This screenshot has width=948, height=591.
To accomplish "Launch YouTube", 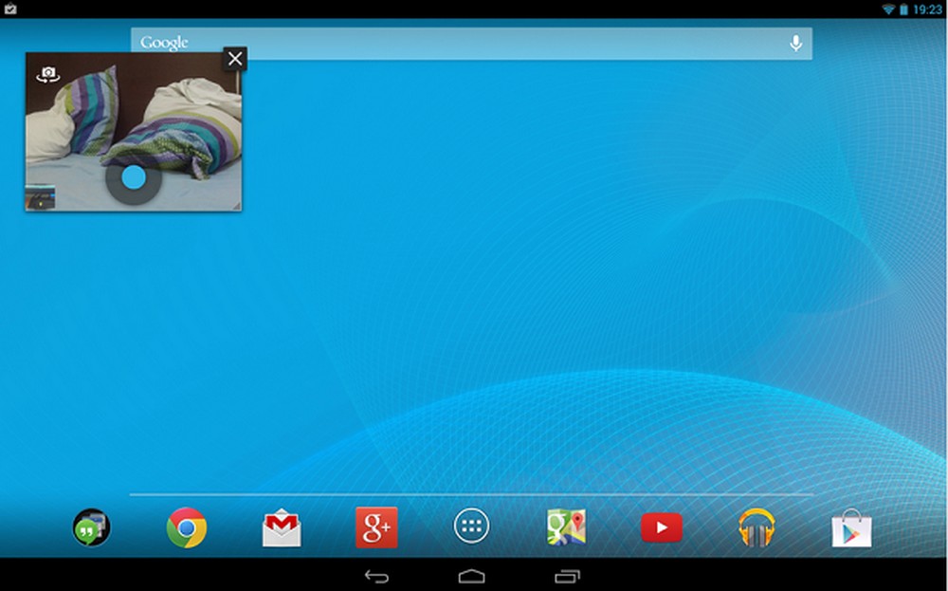I will 659,528.
